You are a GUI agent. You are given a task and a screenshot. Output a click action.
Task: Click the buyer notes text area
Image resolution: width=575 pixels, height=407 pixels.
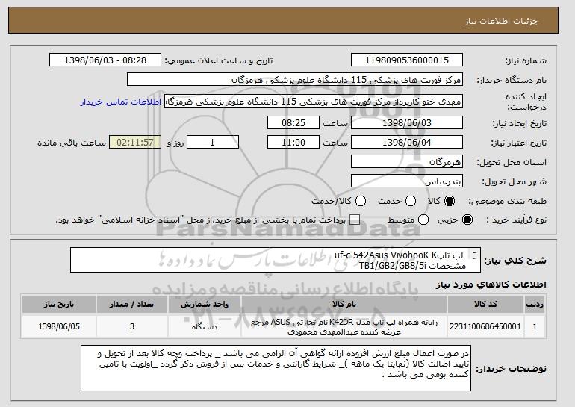point(276,368)
